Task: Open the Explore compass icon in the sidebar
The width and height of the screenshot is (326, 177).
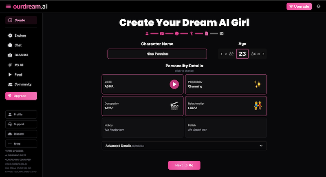Action: pyautogui.click(x=10, y=35)
